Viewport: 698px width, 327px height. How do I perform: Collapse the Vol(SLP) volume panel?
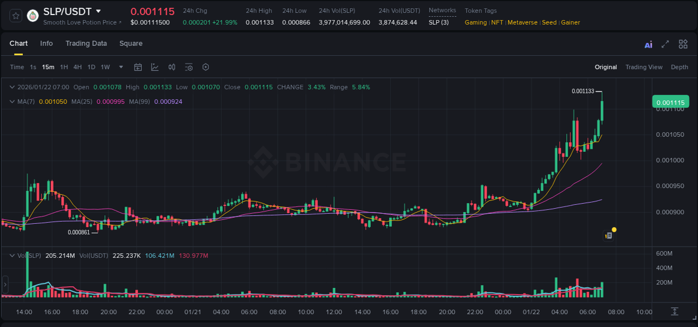(12, 255)
